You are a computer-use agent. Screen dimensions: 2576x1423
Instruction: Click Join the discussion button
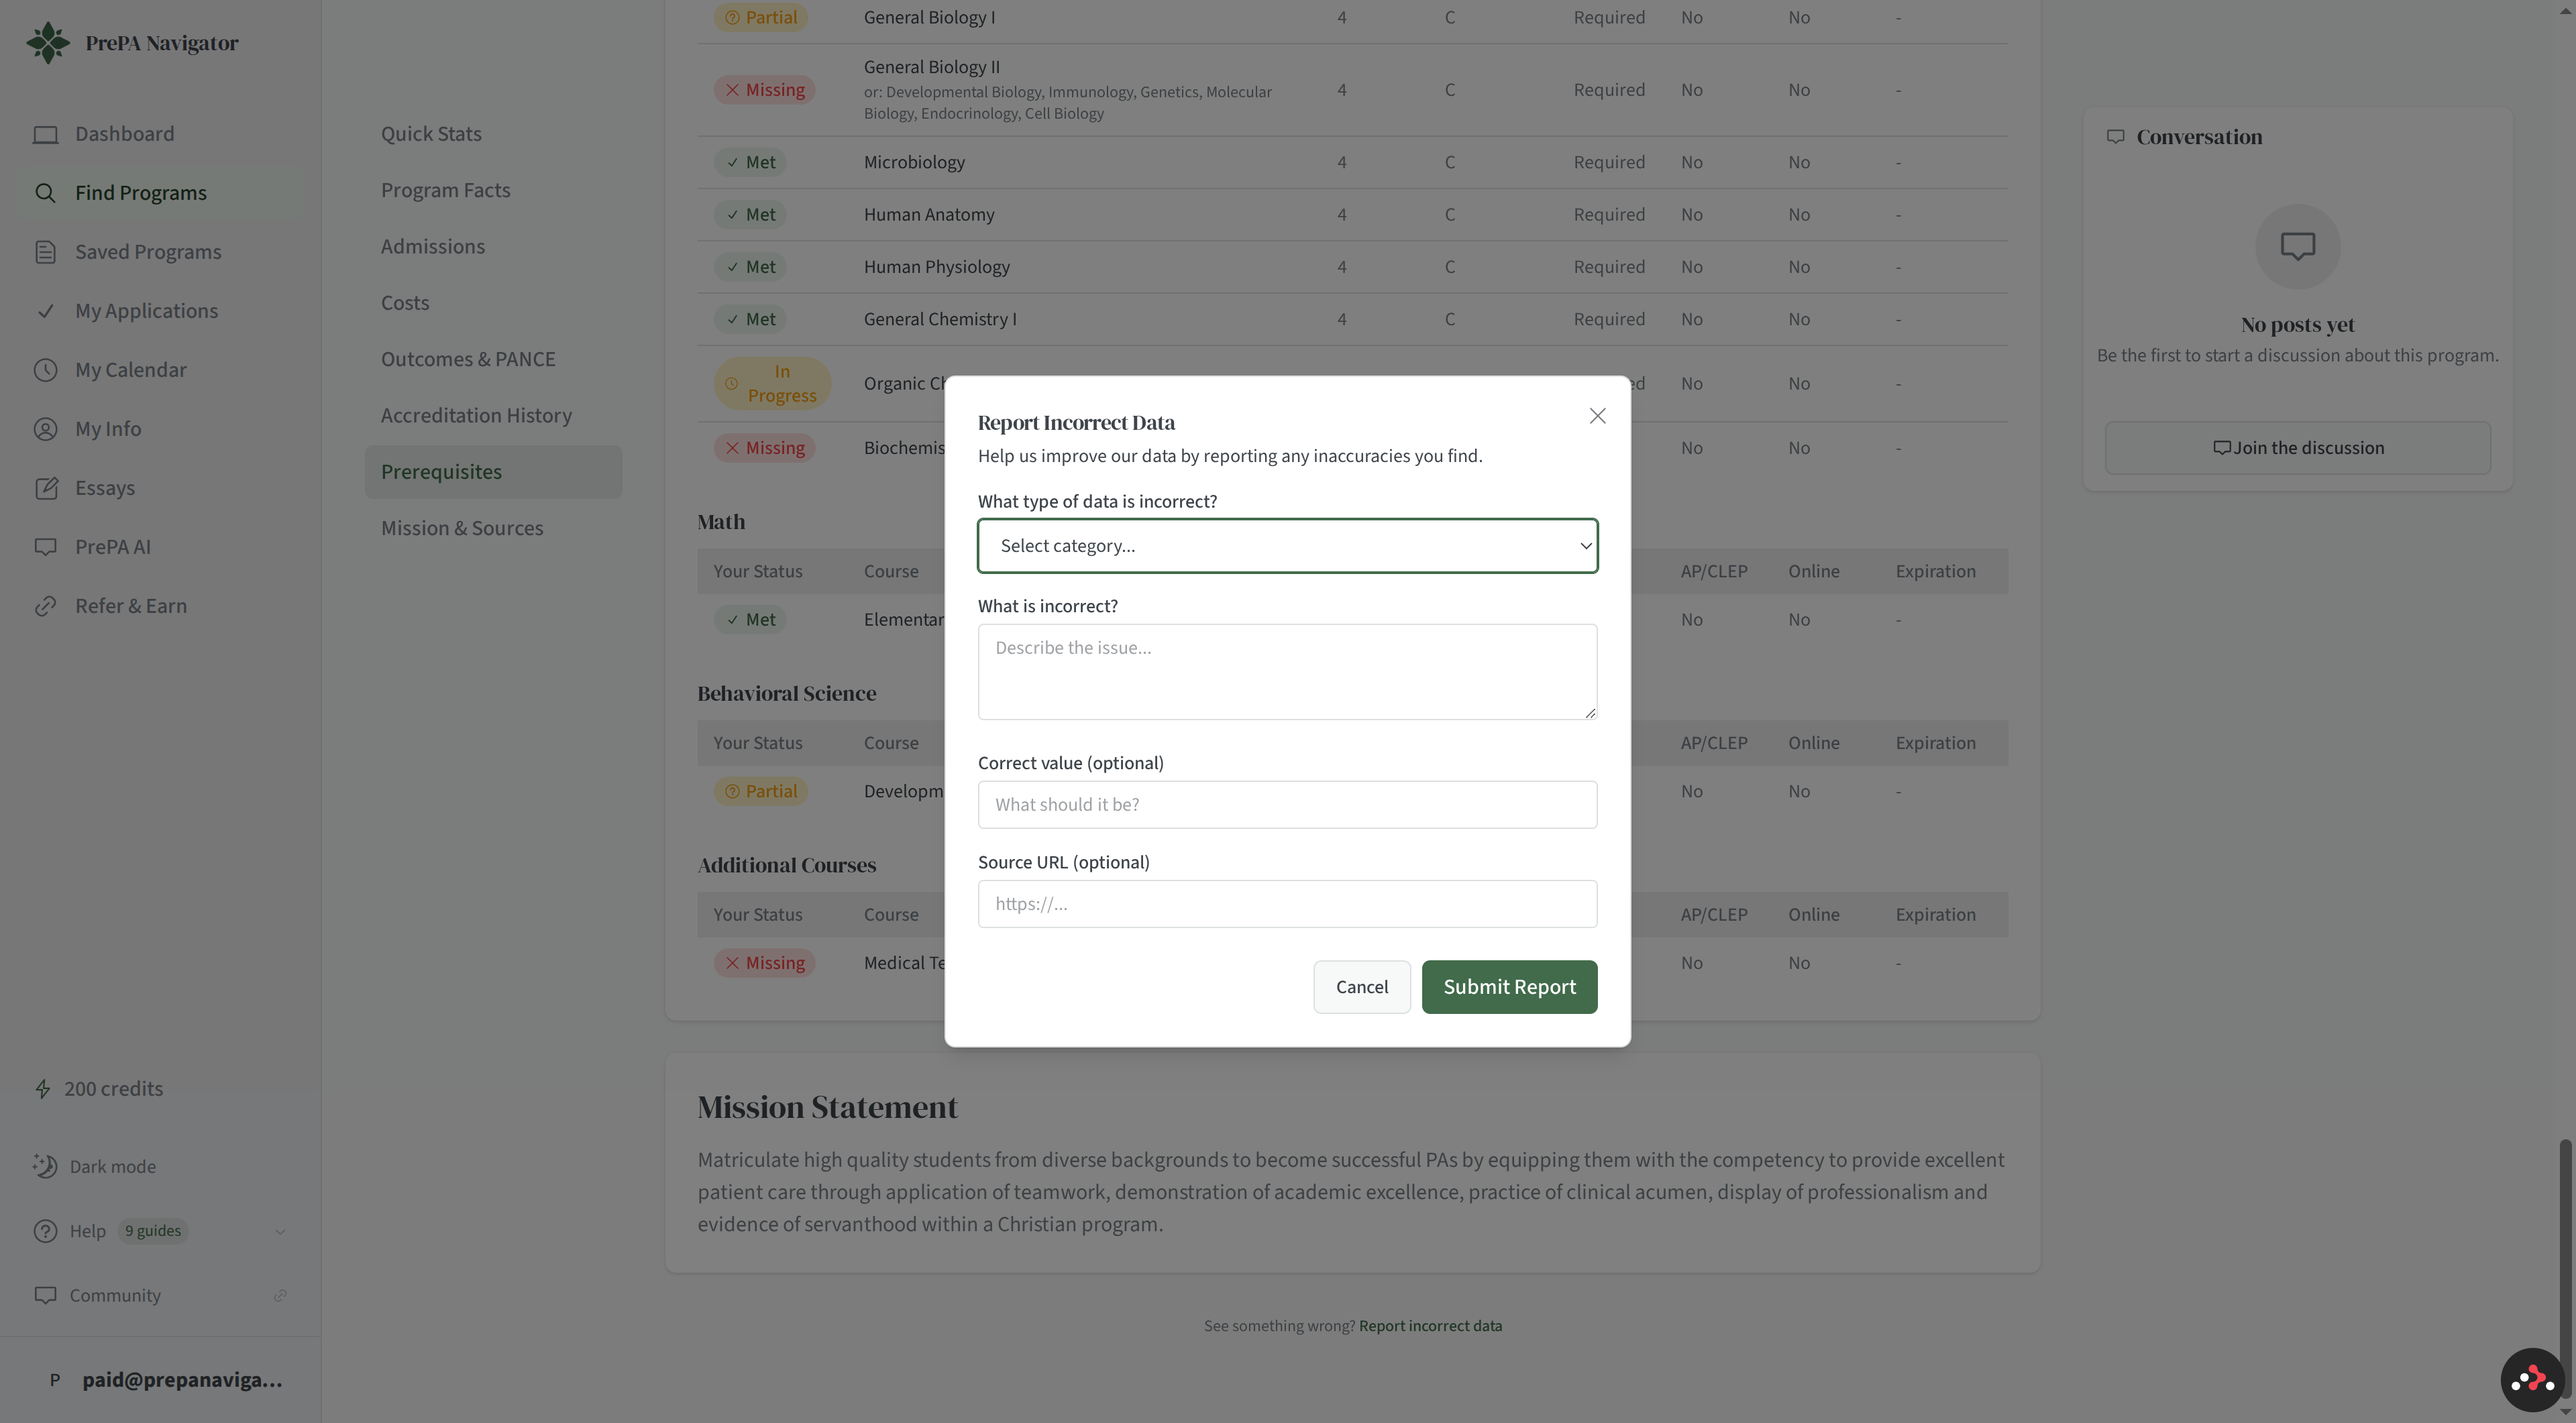2297,448
